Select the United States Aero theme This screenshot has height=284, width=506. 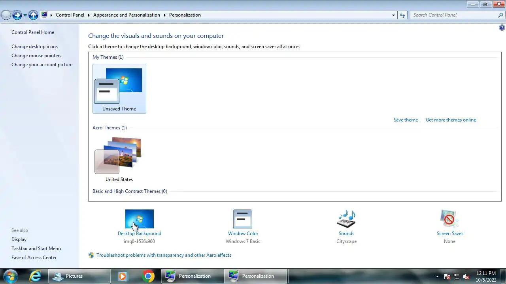point(119,159)
